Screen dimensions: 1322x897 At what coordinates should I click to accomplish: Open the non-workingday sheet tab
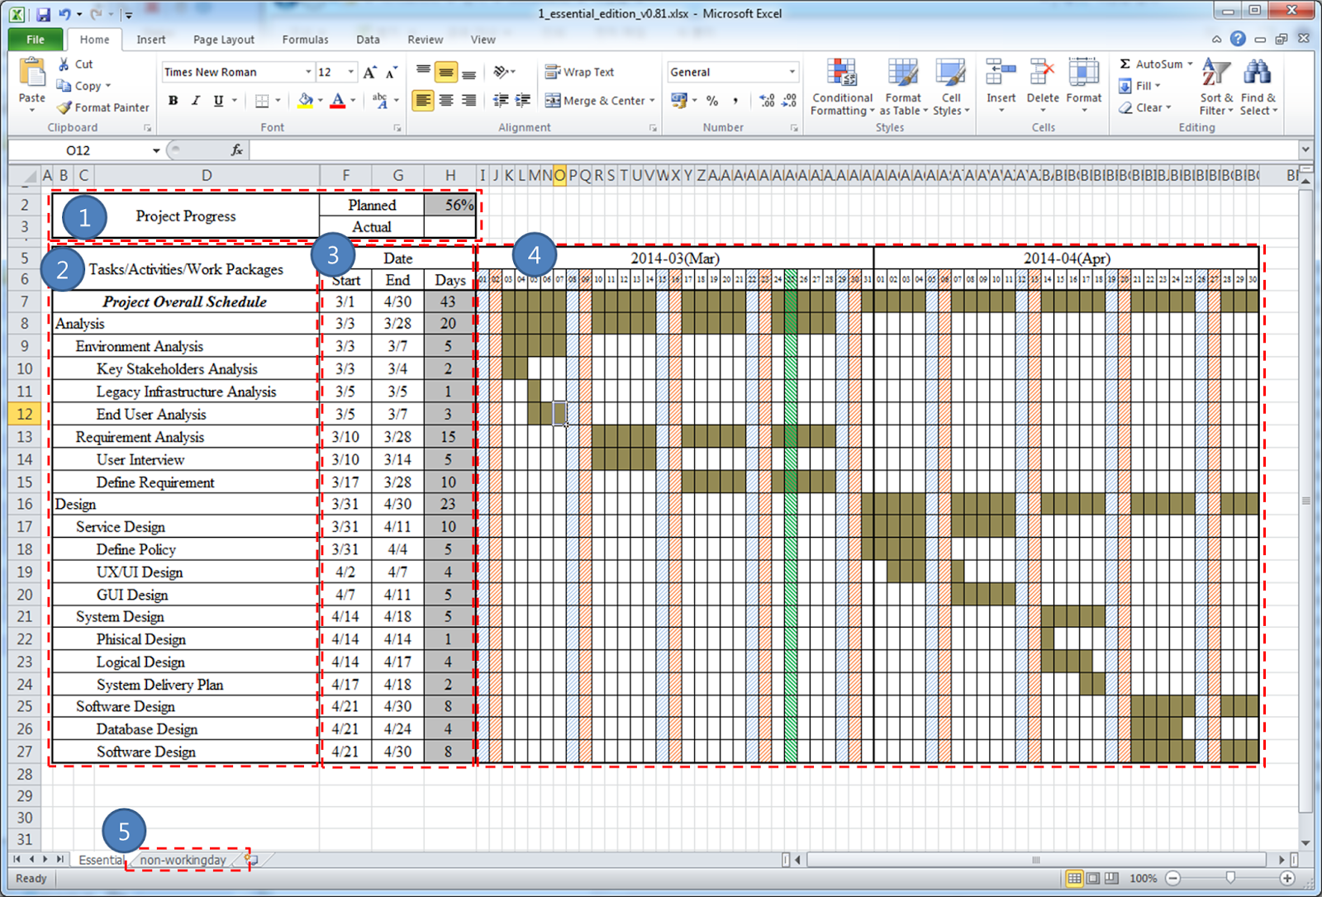point(183,860)
